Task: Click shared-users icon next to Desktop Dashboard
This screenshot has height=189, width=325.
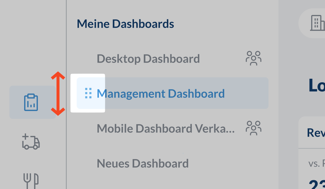Action: (x=253, y=58)
